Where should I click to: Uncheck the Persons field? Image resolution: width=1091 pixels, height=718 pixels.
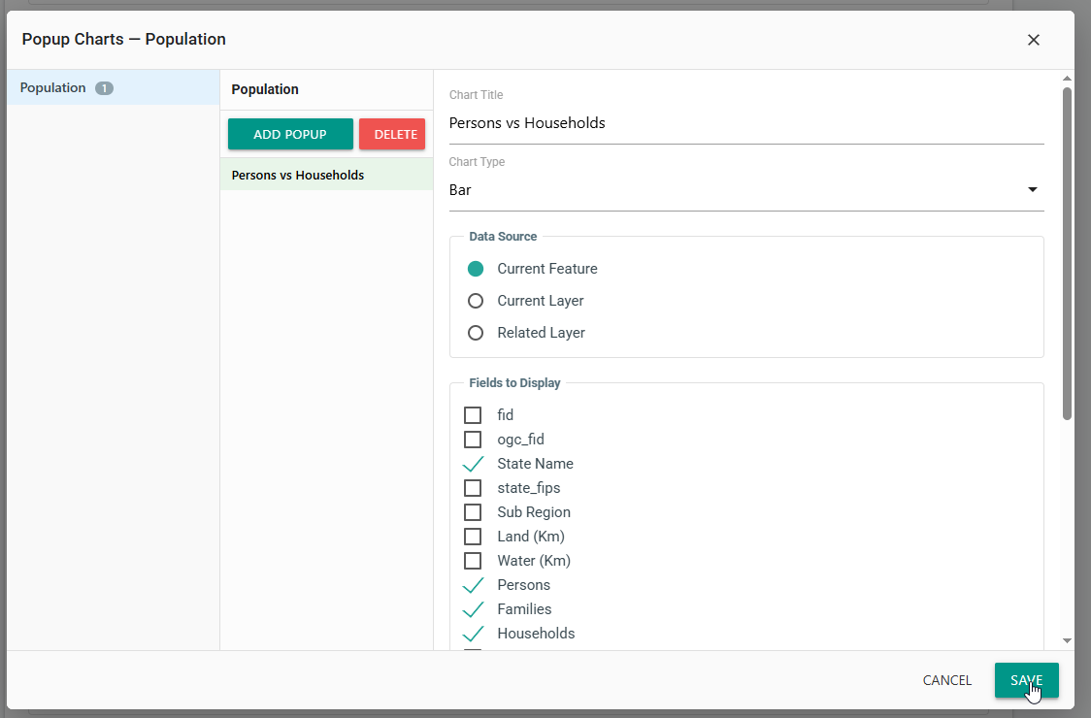473,585
